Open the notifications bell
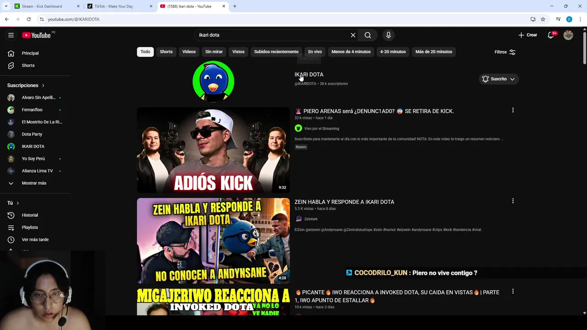 pyautogui.click(x=551, y=35)
